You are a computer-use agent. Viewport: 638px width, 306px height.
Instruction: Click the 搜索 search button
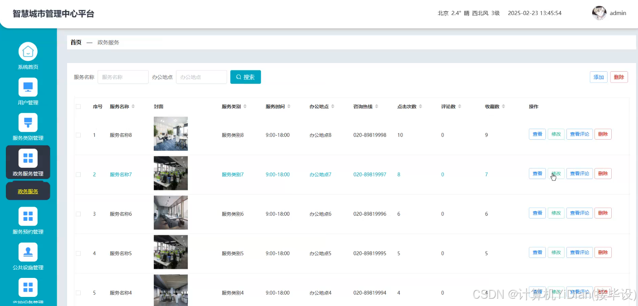click(x=245, y=77)
